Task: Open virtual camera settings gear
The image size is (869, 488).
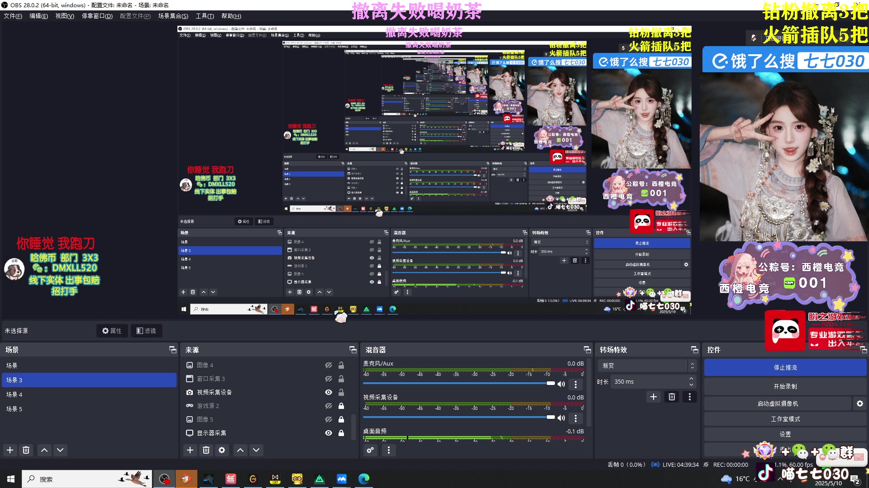Action: coord(860,404)
